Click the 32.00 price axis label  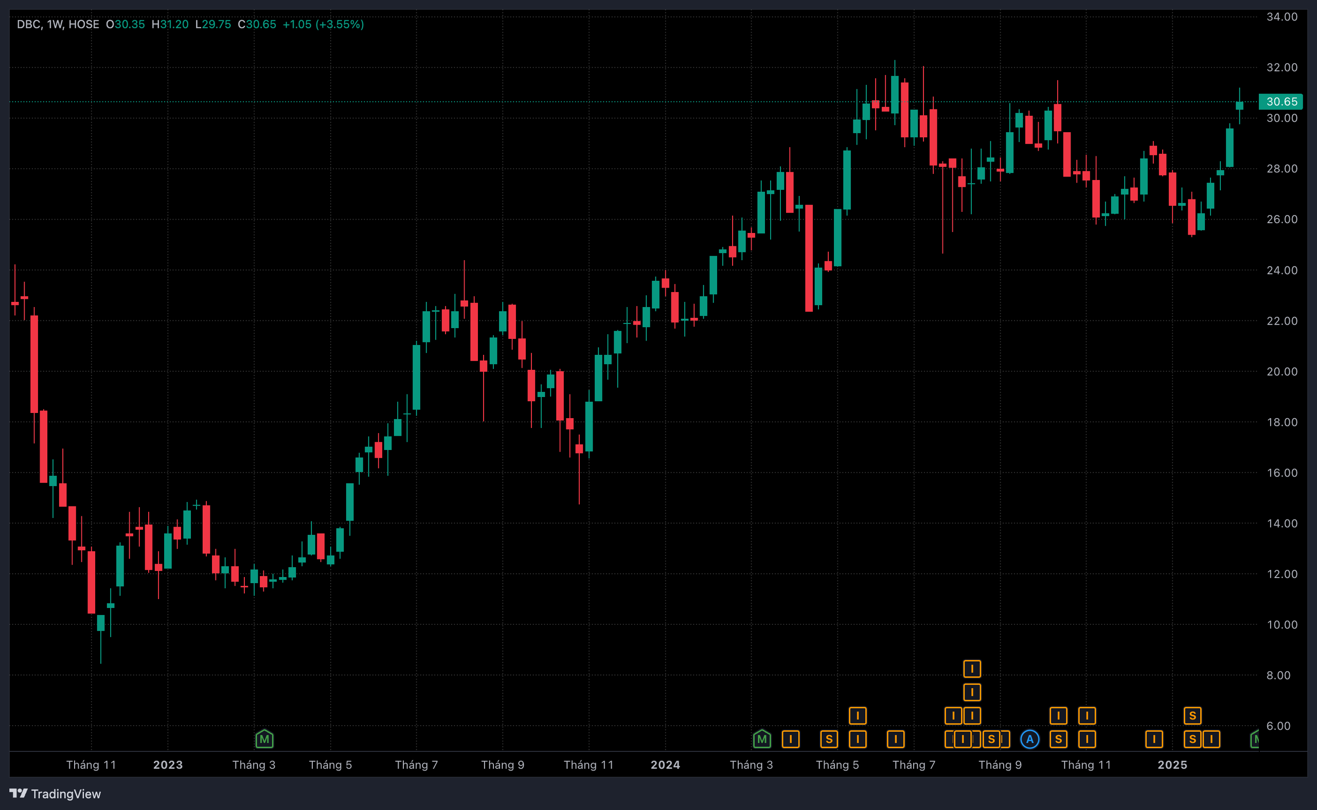[x=1282, y=67]
